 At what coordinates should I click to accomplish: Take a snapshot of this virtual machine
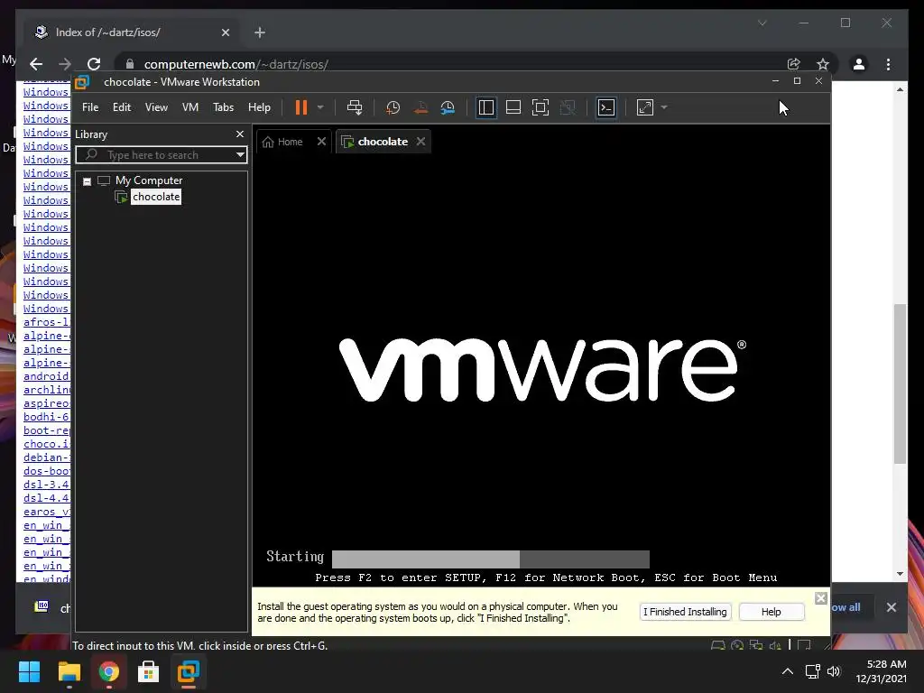tap(393, 107)
